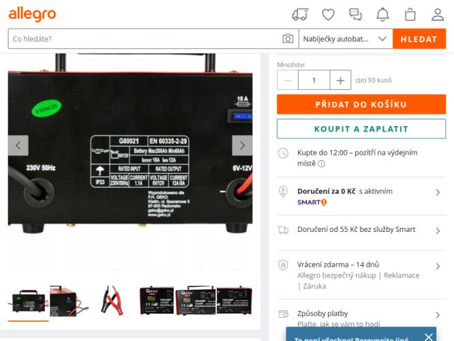Expand 'Doručení za 0 Kč' row
The height and width of the screenshot is (341, 454).
[361, 196]
